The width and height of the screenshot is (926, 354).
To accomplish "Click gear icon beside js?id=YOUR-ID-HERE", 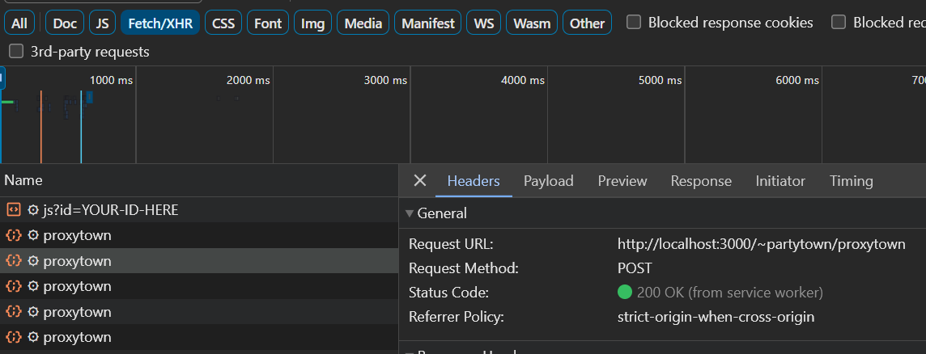I will pyautogui.click(x=33, y=209).
